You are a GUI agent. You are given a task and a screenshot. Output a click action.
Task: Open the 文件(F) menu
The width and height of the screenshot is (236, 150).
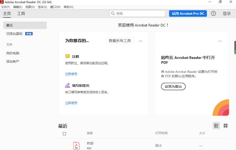pyautogui.click(x=5, y=7)
